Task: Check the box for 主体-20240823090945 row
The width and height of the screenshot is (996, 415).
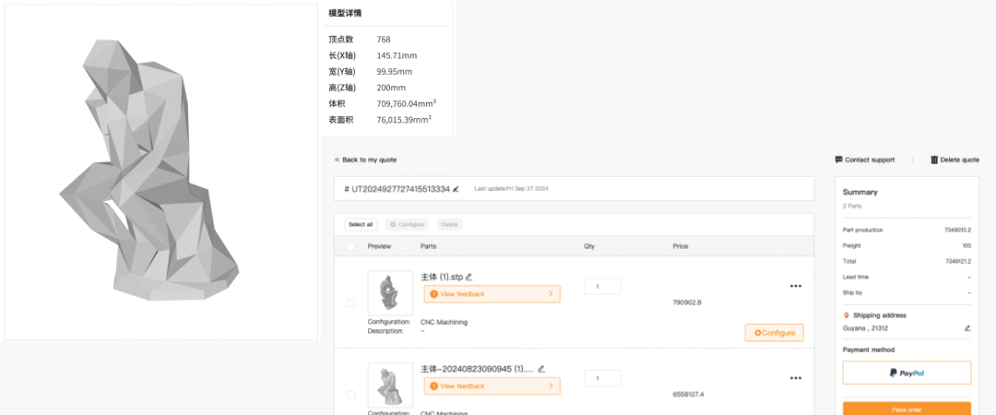Action: pyautogui.click(x=350, y=396)
